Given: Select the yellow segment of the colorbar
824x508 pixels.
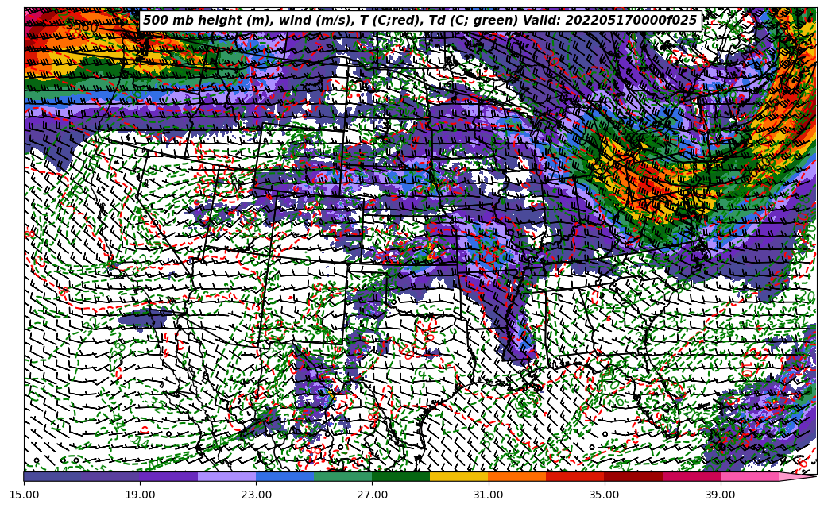Looking at the screenshot, I should click(x=458, y=477).
